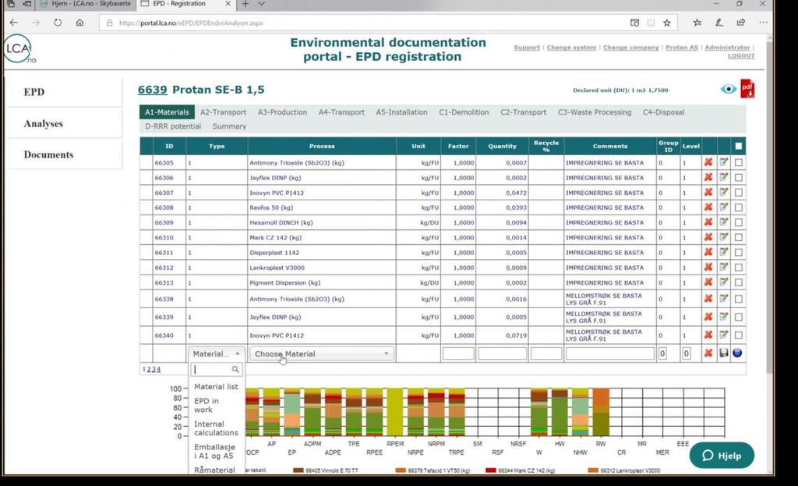The width and height of the screenshot is (798, 486).
Task: Toggle select-all checkbox in table header
Action: (739, 146)
